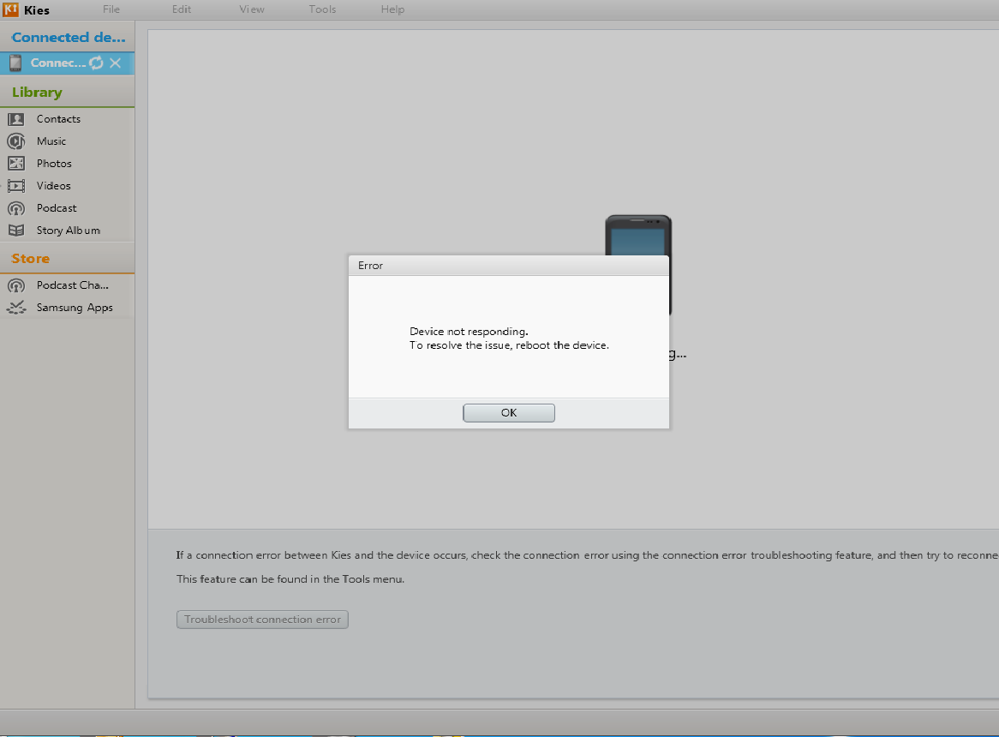The width and height of the screenshot is (999, 737).
Task: Click the Videos filmstrip icon
Action: coord(16,186)
